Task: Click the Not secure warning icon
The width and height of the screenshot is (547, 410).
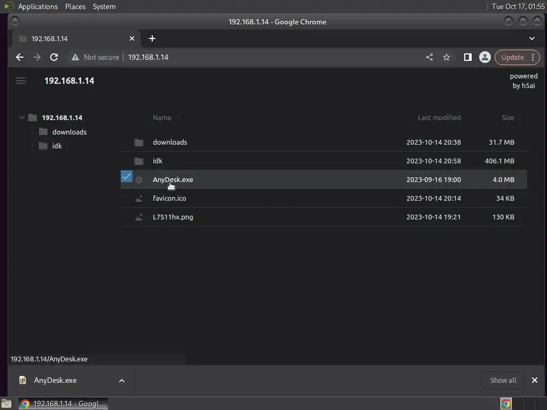Action: 75,57
